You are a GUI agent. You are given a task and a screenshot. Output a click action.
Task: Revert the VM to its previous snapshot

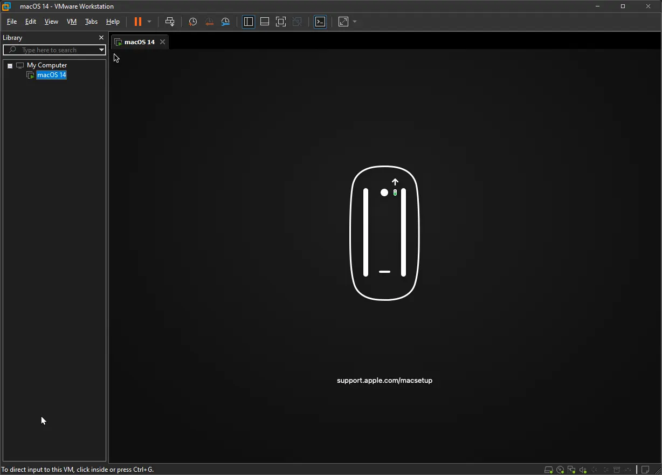coord(209,22)
